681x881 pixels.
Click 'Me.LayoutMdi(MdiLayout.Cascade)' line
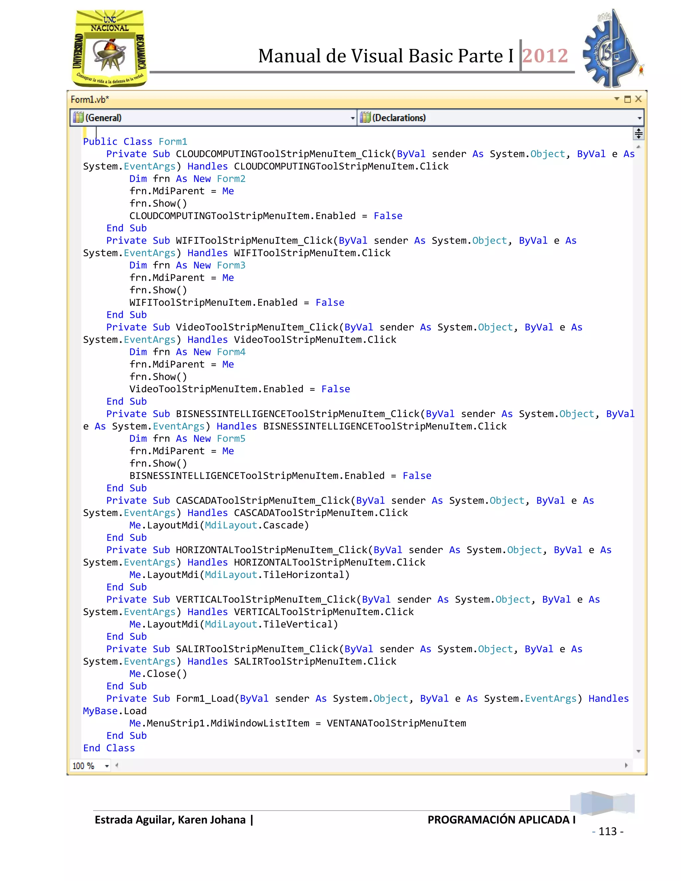[219, 525]
